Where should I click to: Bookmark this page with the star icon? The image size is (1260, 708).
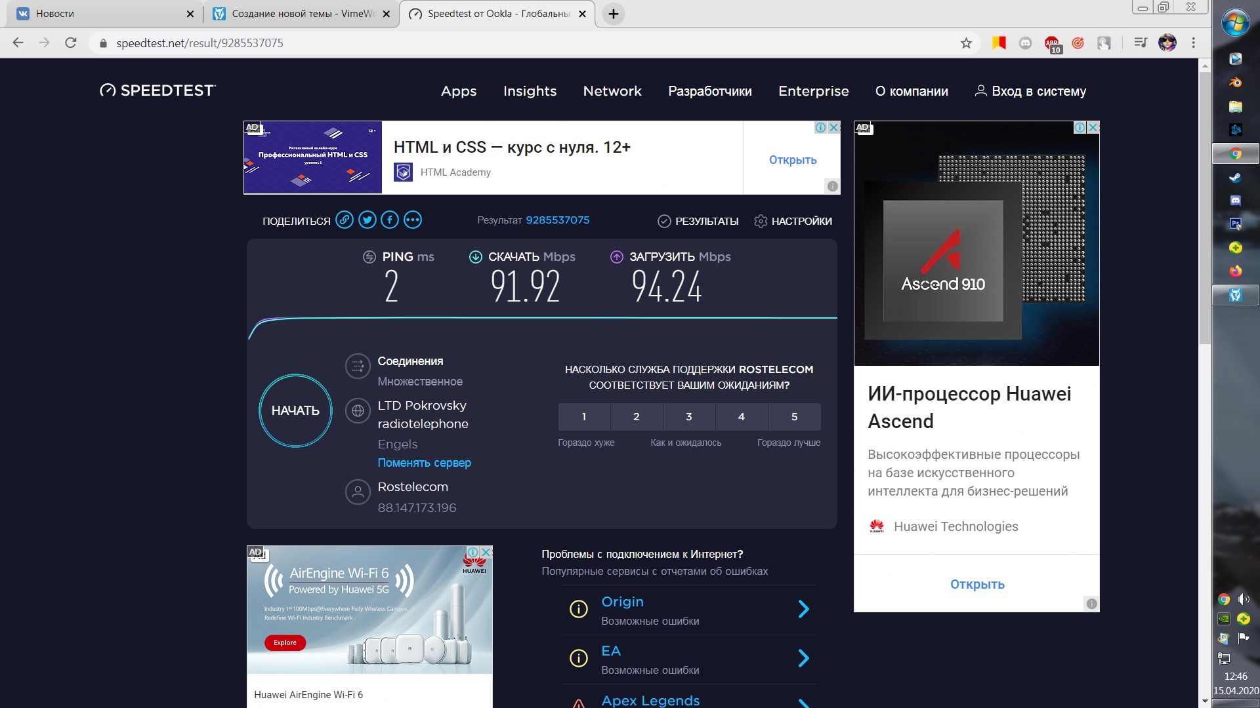point(966,43)
